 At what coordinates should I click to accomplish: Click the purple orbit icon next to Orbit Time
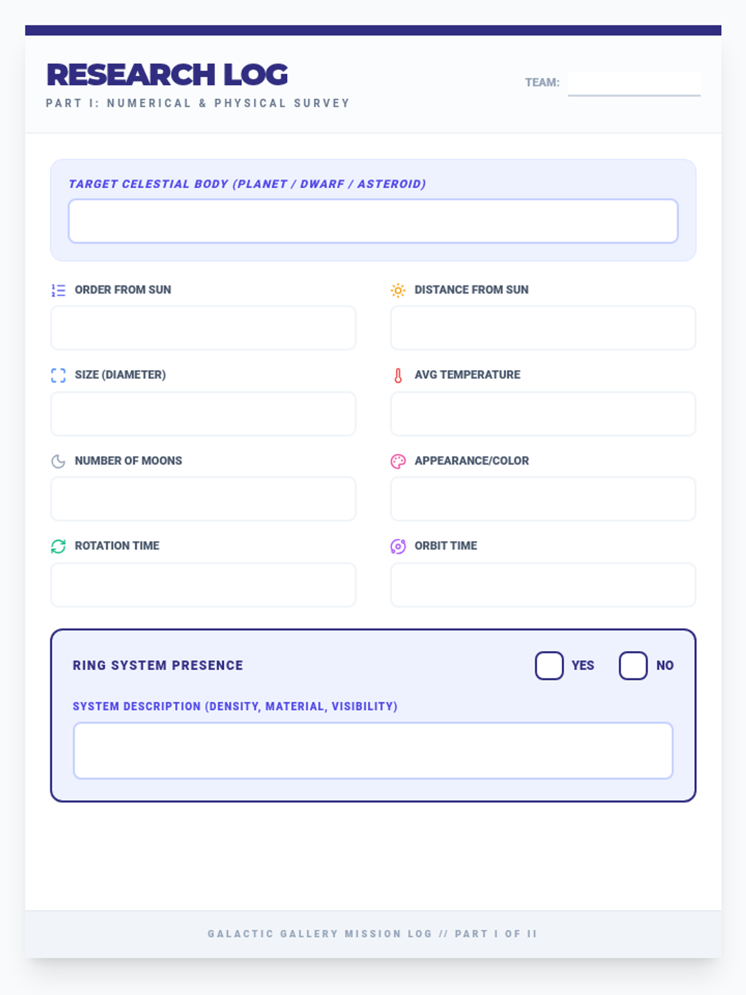pyautogui.click(x=398, y=547)
